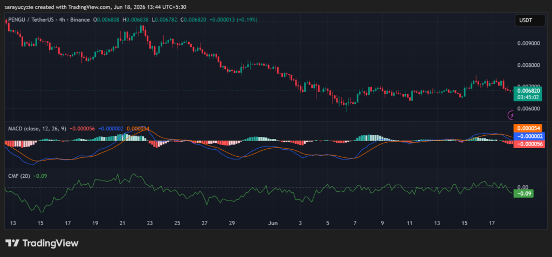Click the 19 date on time axis
This screenshot has width=552, height=257.
[95, 223]
